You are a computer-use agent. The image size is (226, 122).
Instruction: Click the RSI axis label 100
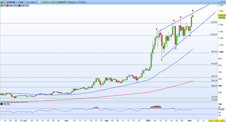pyautogui.click(x=220, y=104)
